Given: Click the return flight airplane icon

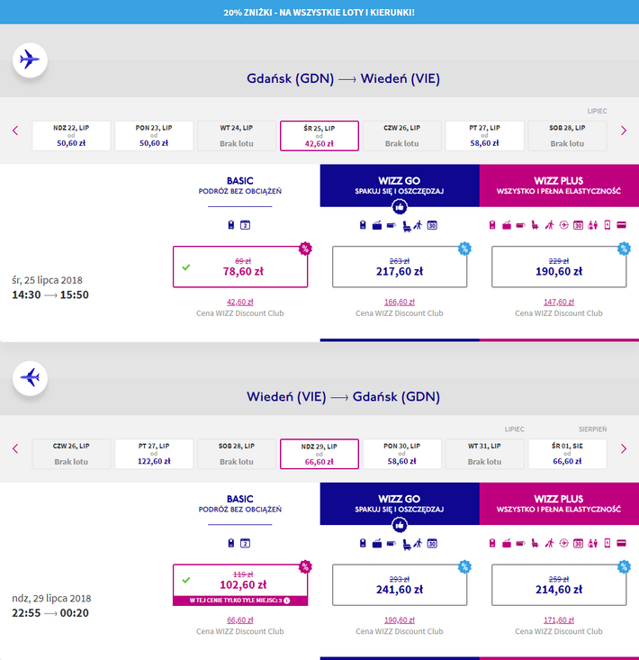Looking at the screenshot, I should coord(30,378).
